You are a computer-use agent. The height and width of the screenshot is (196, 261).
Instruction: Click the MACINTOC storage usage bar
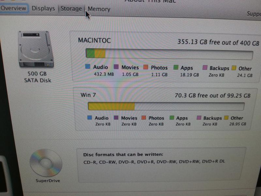(x=169, y=54)
